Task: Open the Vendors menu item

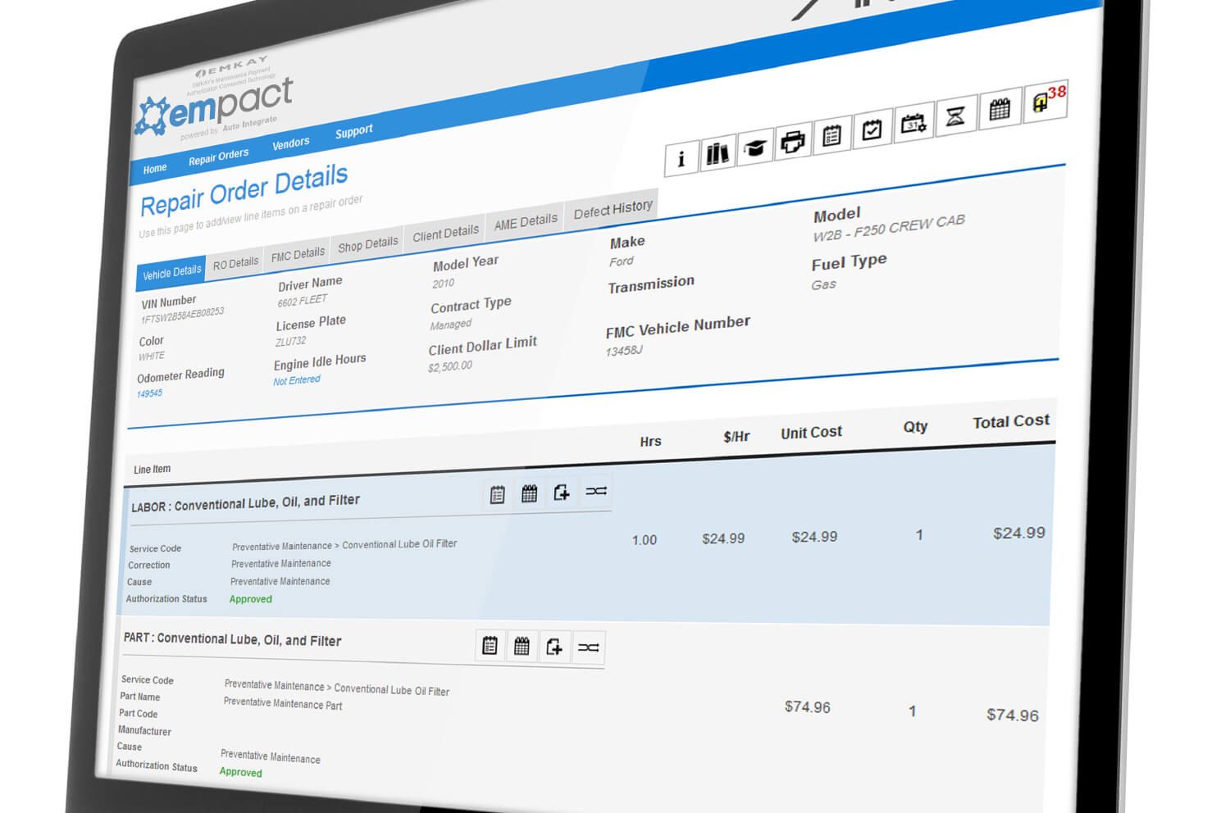Action: coord(291,143)
